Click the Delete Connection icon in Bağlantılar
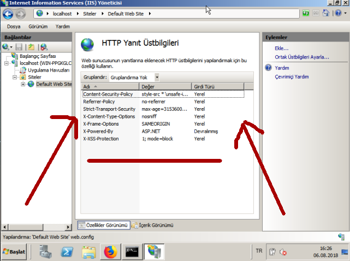 [44, 47]
